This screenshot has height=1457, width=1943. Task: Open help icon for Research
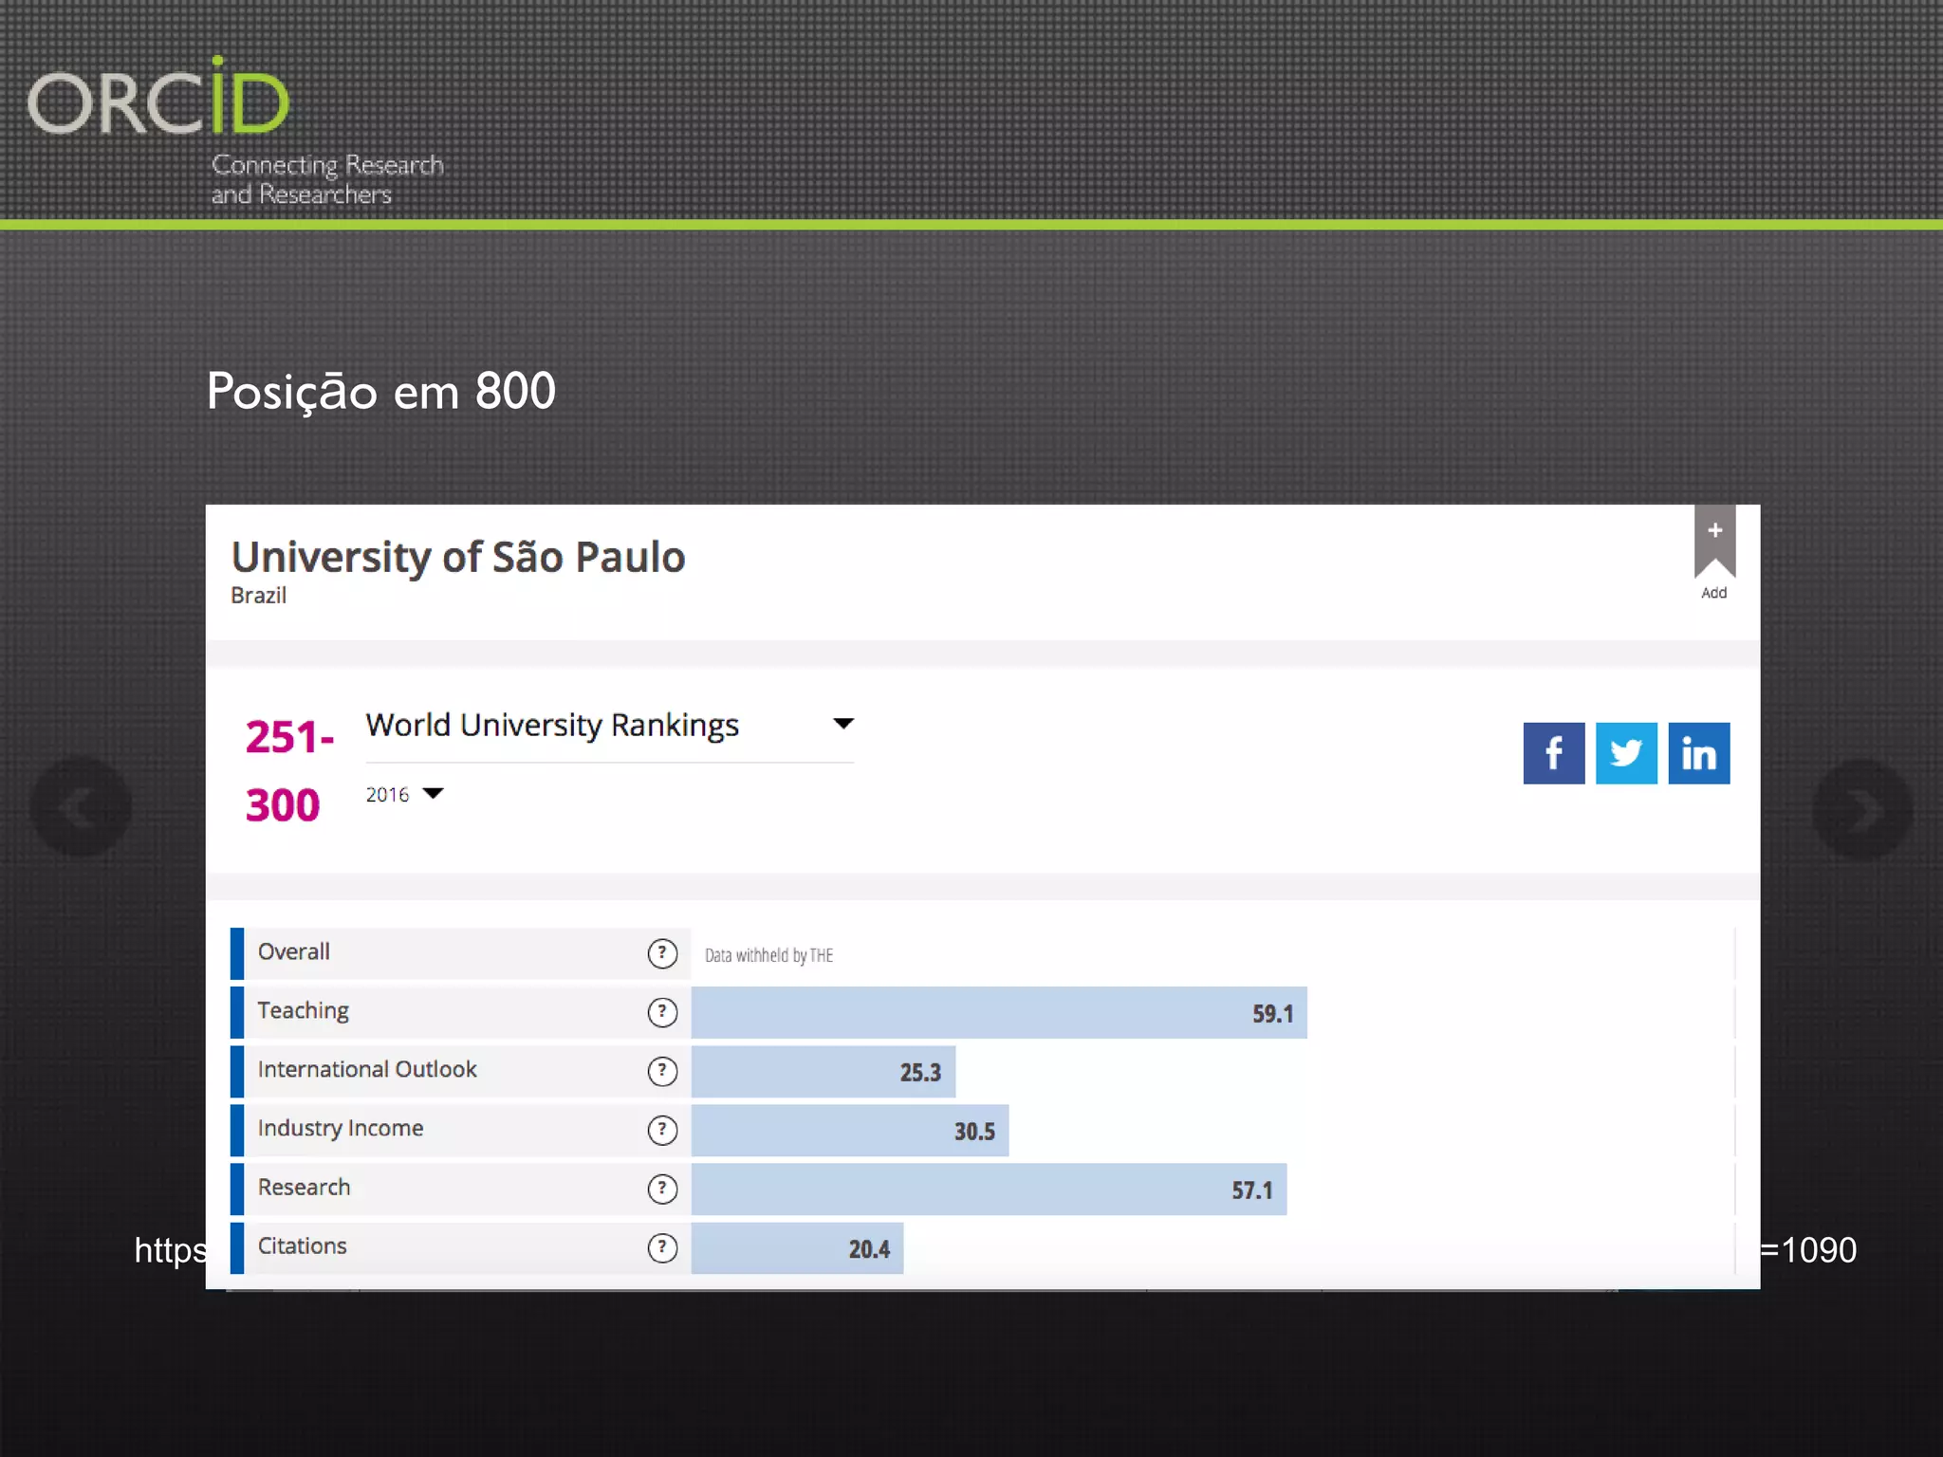click(x=662, y=1189)
